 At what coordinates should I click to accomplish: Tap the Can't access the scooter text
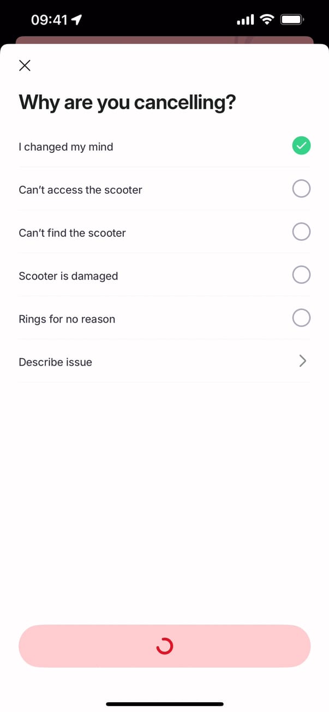[80, 190]
